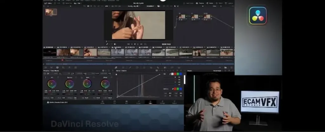The image size is (325, 132).
Task: Toggle the Gallery panel
Action: pyautogui.click(x=48, y=3)
